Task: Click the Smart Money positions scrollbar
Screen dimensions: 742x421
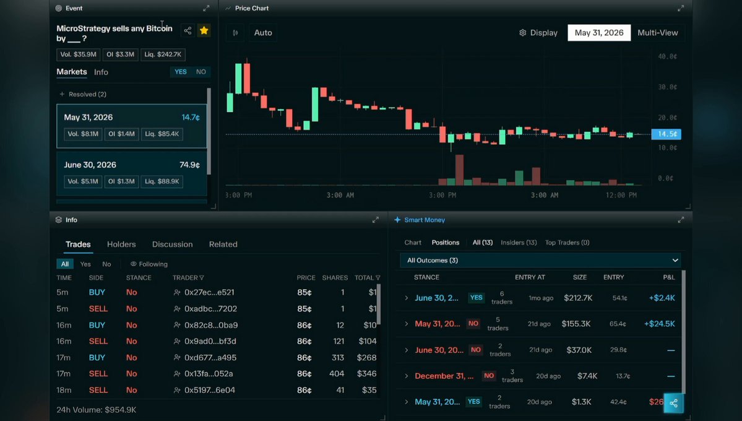Action: tap(684, 332)
